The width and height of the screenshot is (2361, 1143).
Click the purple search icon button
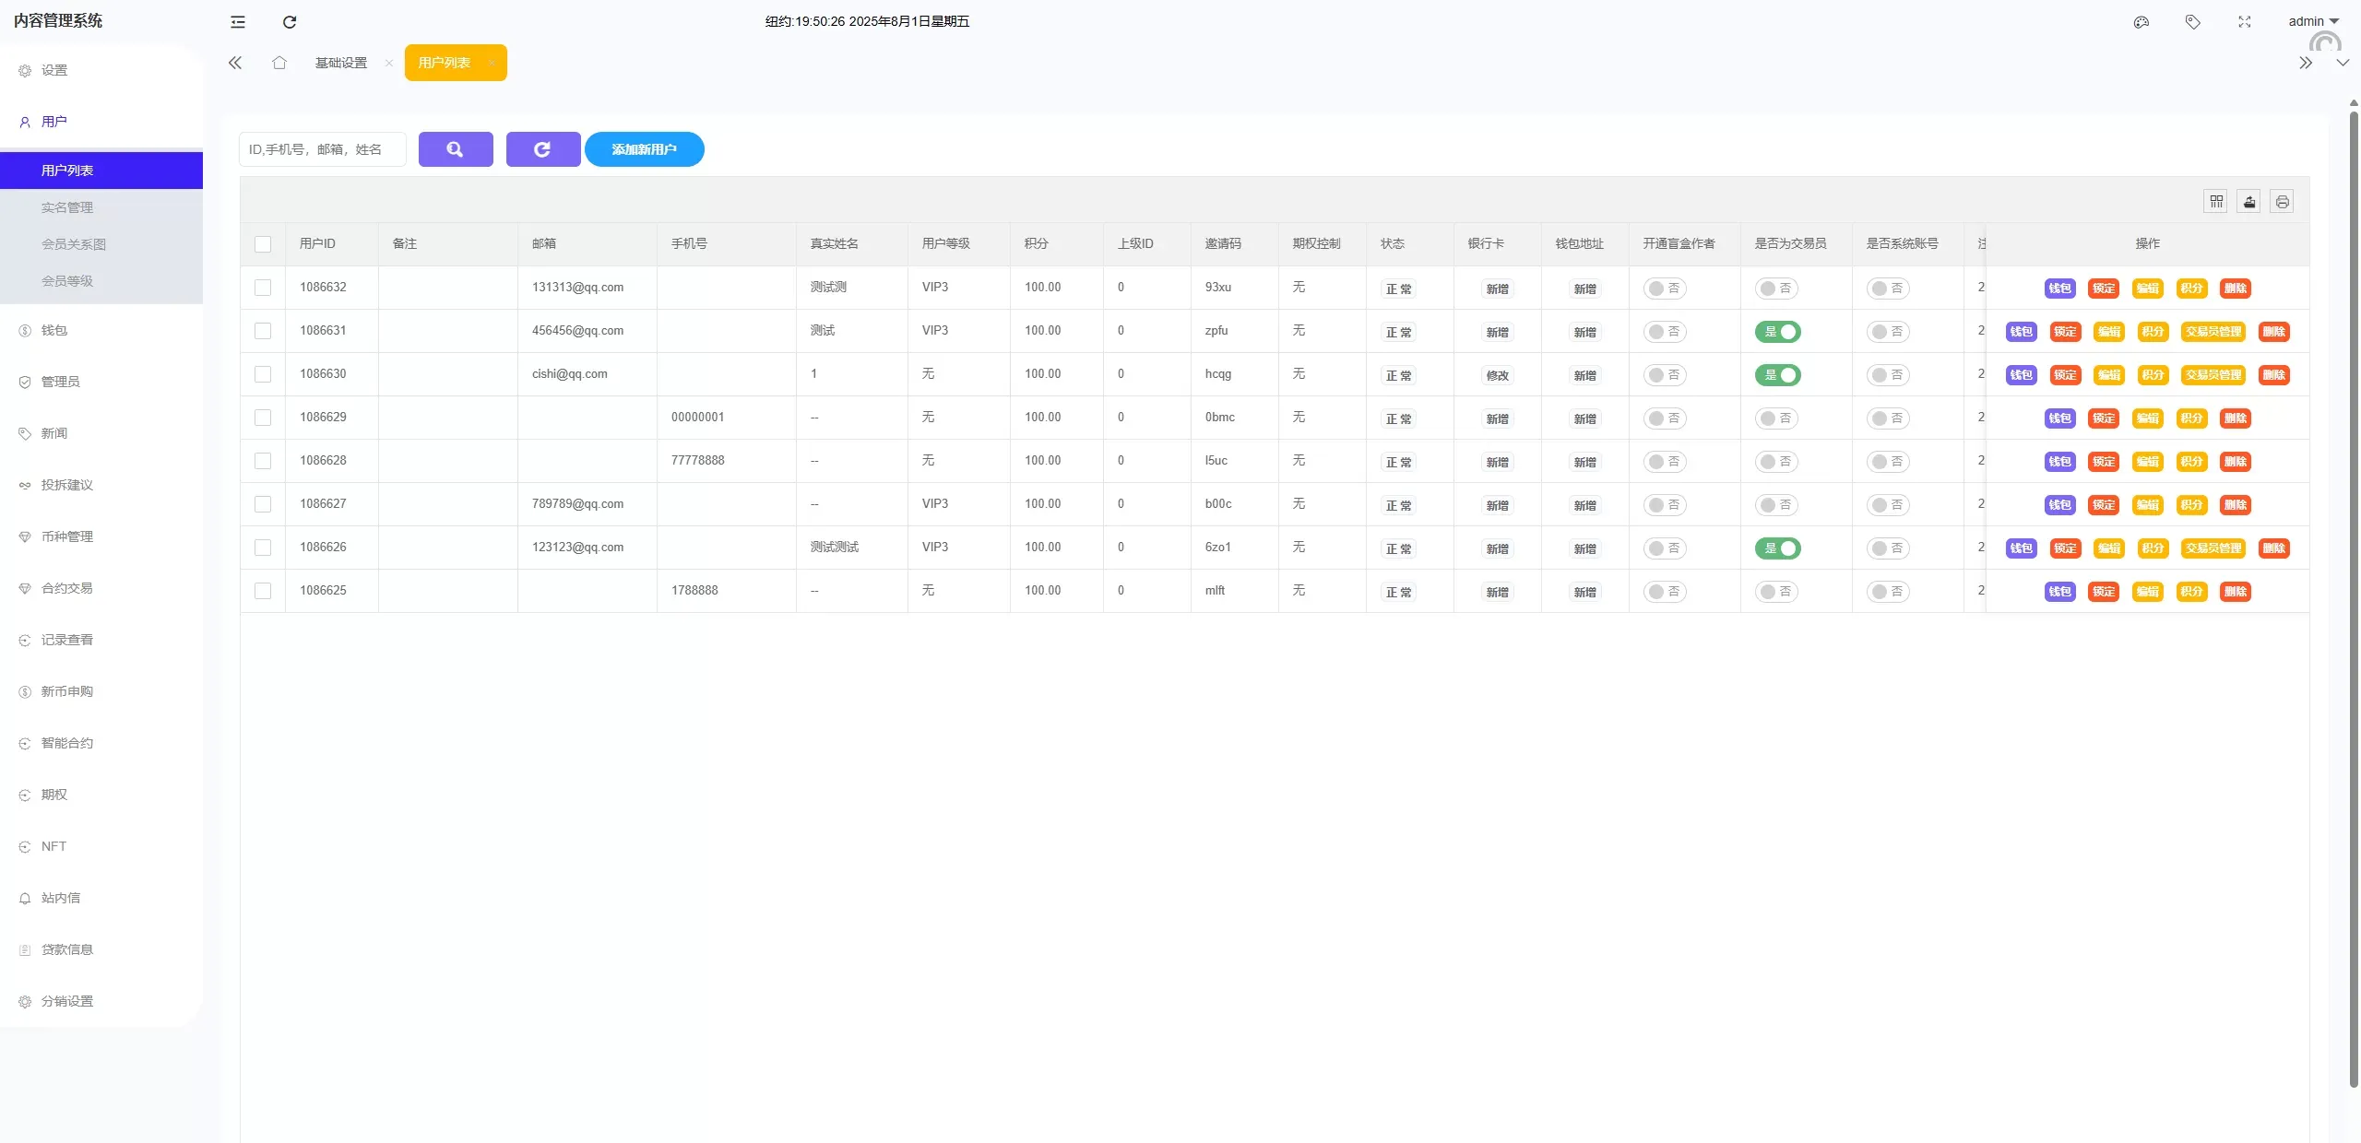coord(456,149)
